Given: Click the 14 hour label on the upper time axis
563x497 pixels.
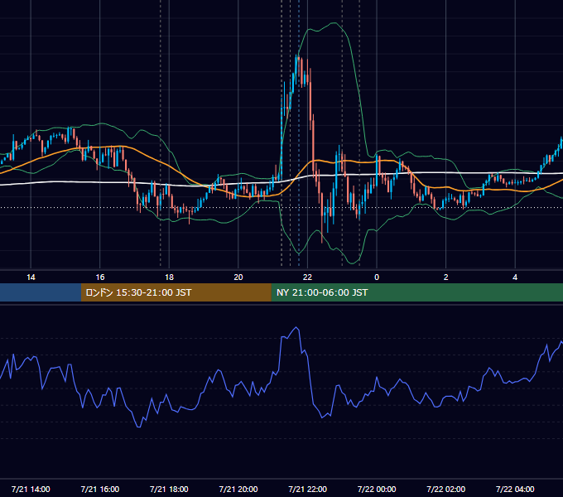Looking at the screenshot, I should [31, 277].
